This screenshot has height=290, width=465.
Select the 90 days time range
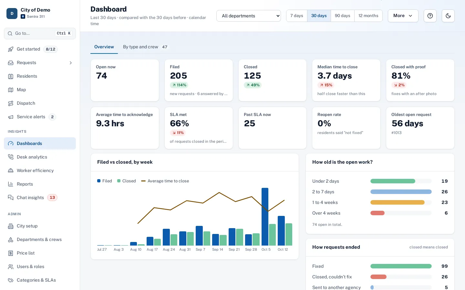pyautogui.click(x=343, y=16)
